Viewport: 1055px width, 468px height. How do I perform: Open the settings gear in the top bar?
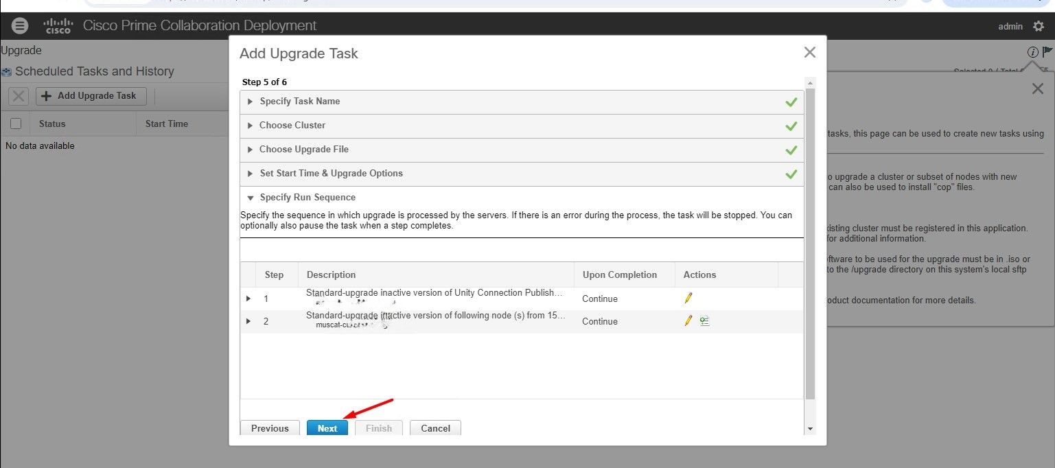tap(1040, 25)
